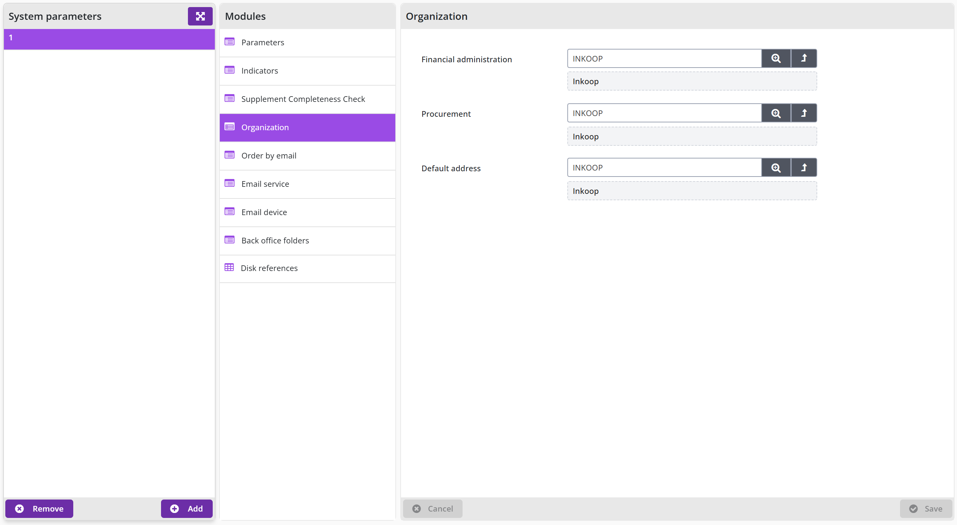The image size is (957, 525).
Task: Open lookup search for Default address
Action: 776,167
